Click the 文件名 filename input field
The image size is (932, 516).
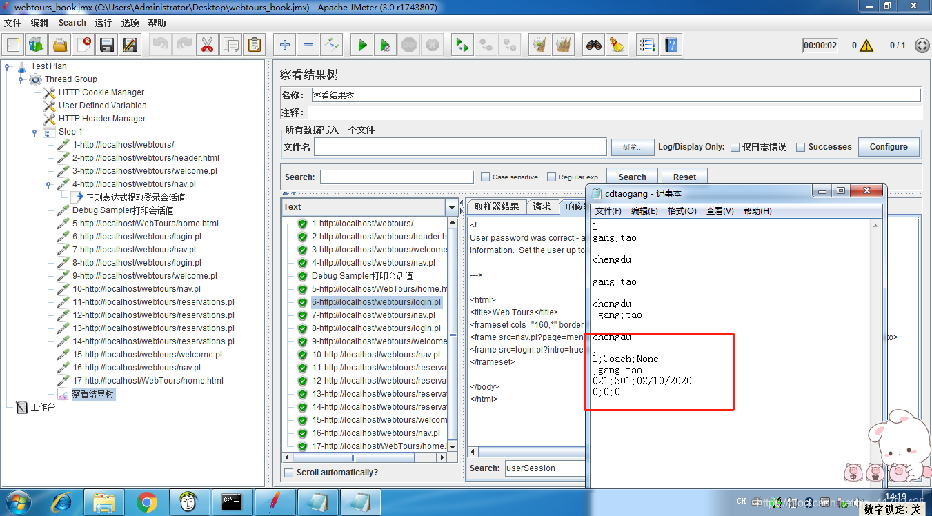point(460,147)
